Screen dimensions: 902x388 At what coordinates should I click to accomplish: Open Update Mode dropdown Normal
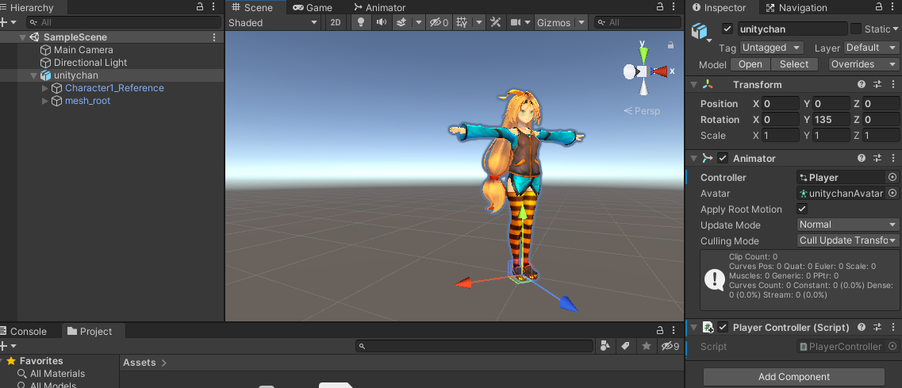(x=848, y=225)
